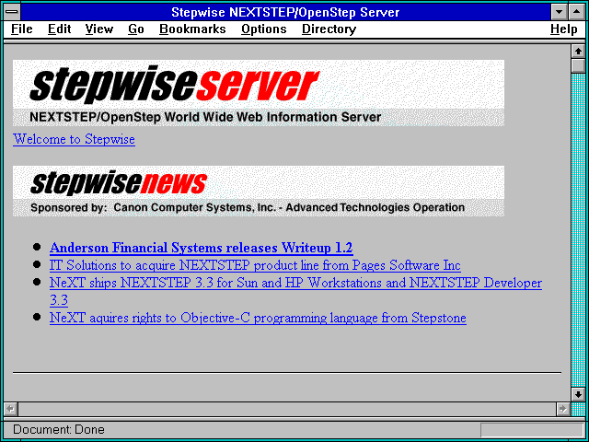The height and width of the screenshot is (442, 589).
Task: Follow the Welcome to Stepwise link
Action: pyautogui.click(x=74, y=139)
